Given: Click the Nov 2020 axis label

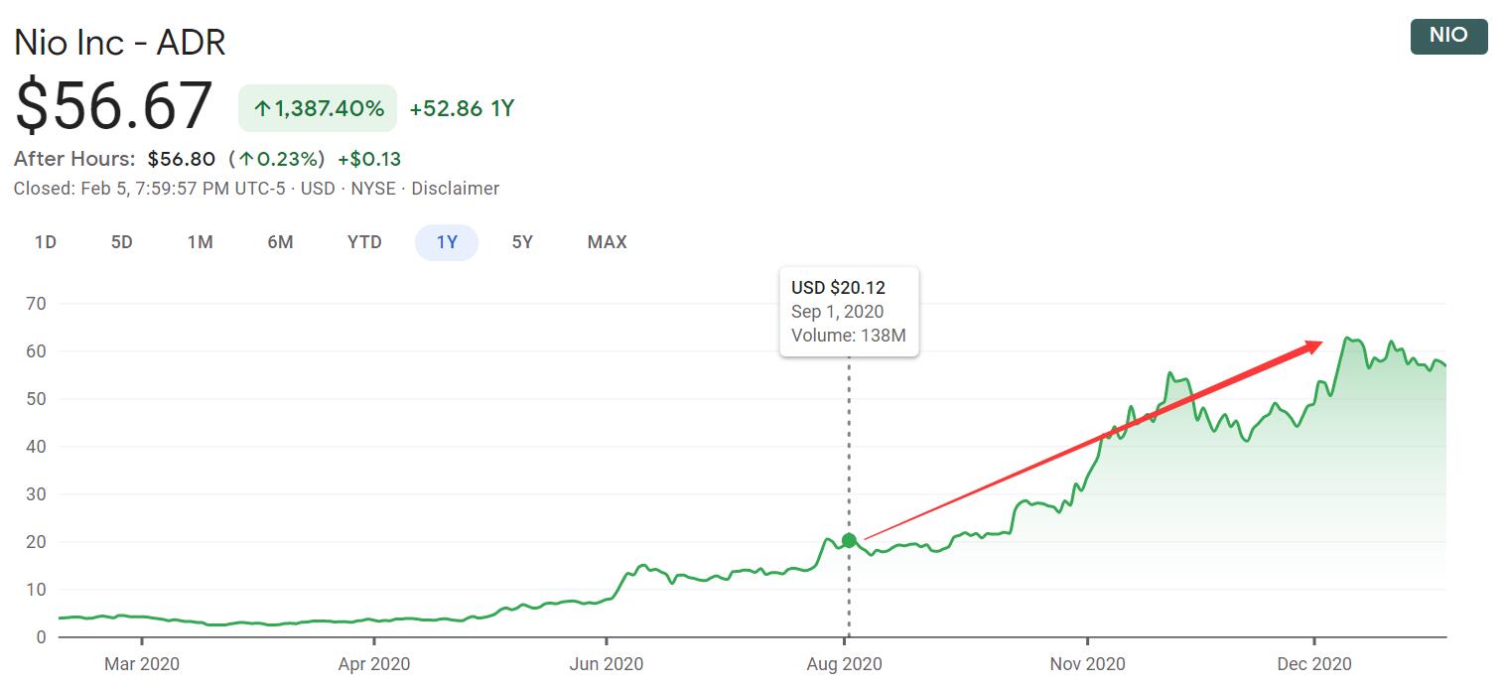Looking at the screenshot, I should coord(1088,664).
